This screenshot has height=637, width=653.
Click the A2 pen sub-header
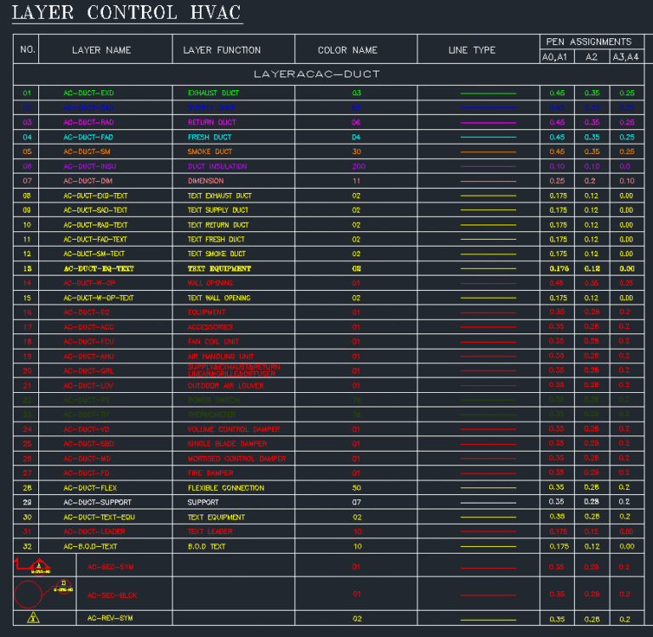click(592, 57)
